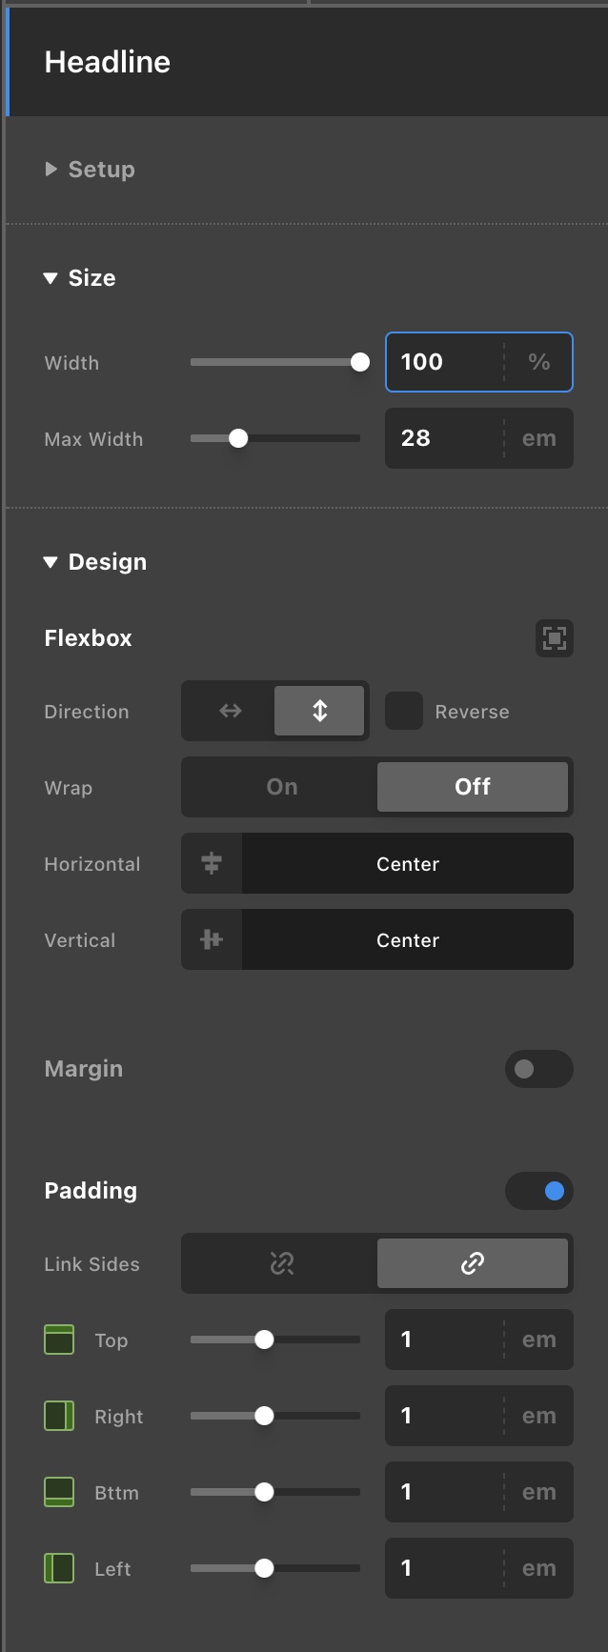Click the linked sides chain icon
This screenshot has height=1652, width=608.
pyautogui.click(x=473, y=1263)
